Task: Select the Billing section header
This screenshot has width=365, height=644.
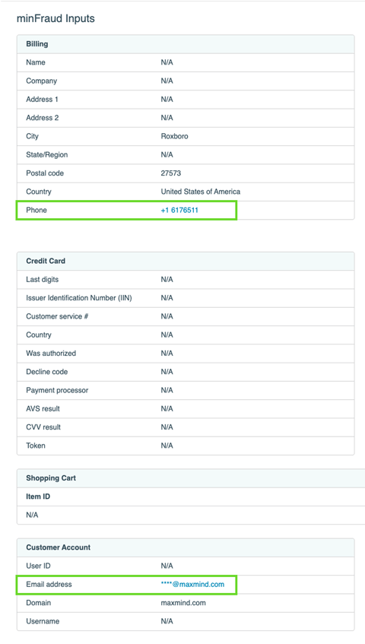Action: [x=37, y=44]
